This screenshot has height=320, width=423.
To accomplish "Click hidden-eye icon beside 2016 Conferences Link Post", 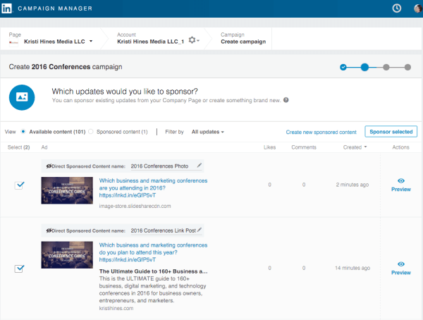I will point(49,230).
